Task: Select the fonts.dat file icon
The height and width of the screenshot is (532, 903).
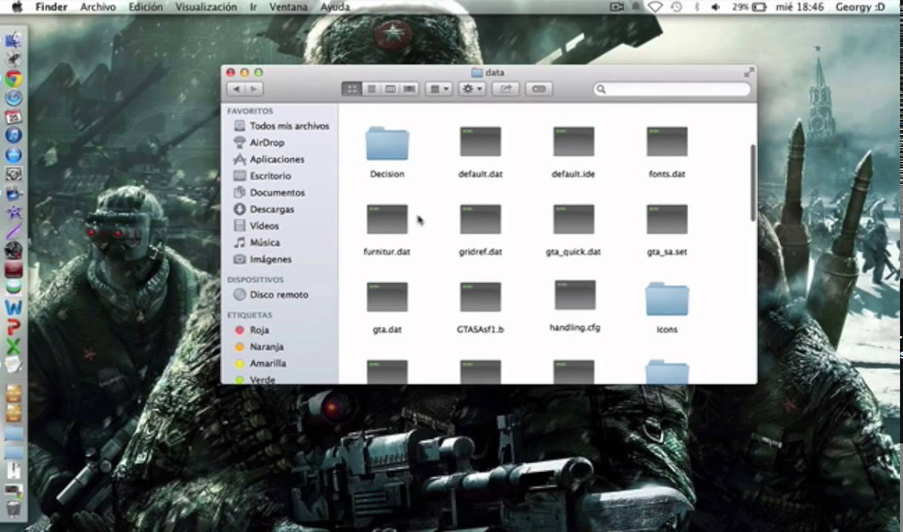Action: coord(667,141)
